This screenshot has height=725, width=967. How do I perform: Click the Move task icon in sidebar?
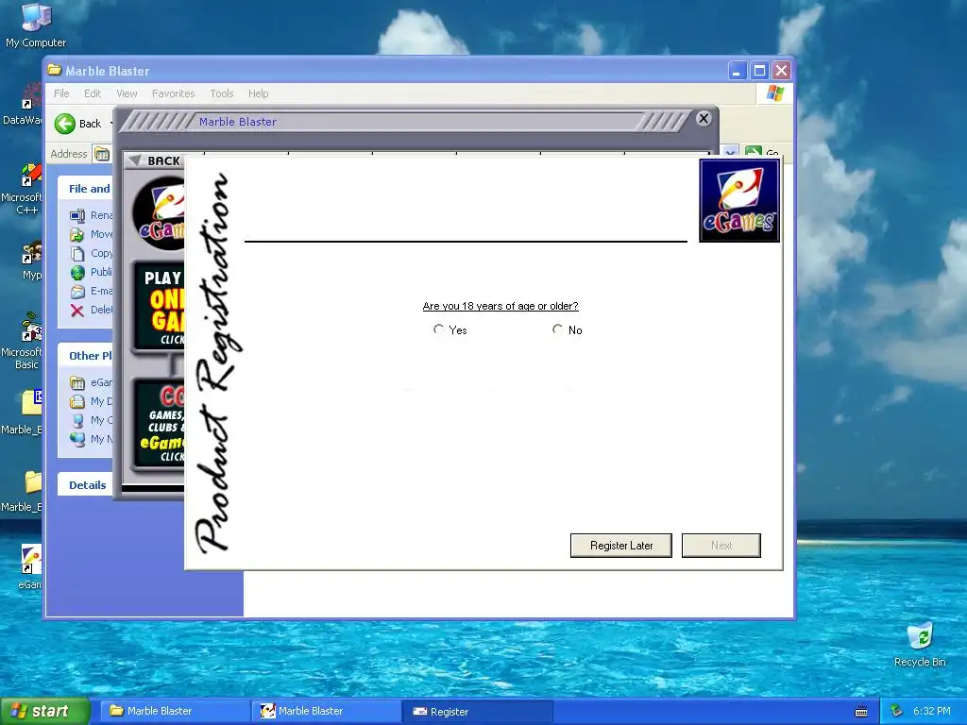(x=77, y=234)
